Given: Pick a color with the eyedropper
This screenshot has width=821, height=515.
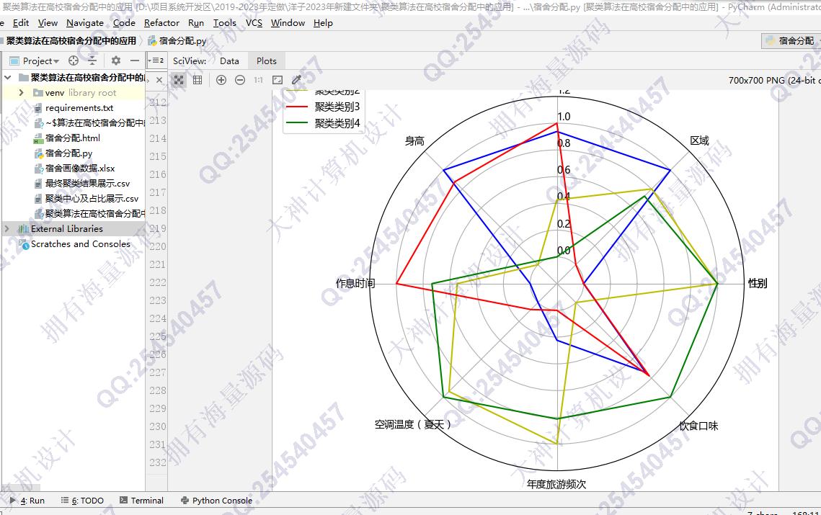Looking at the screenshot, I should coord(296,80).
